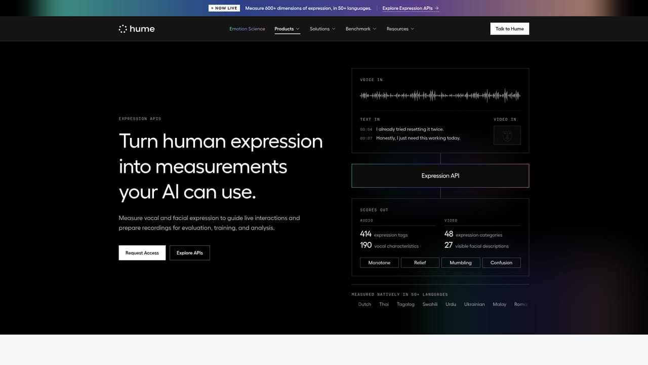Expand the Solutions menu
The image size is (648, 365).
point(322,29)
